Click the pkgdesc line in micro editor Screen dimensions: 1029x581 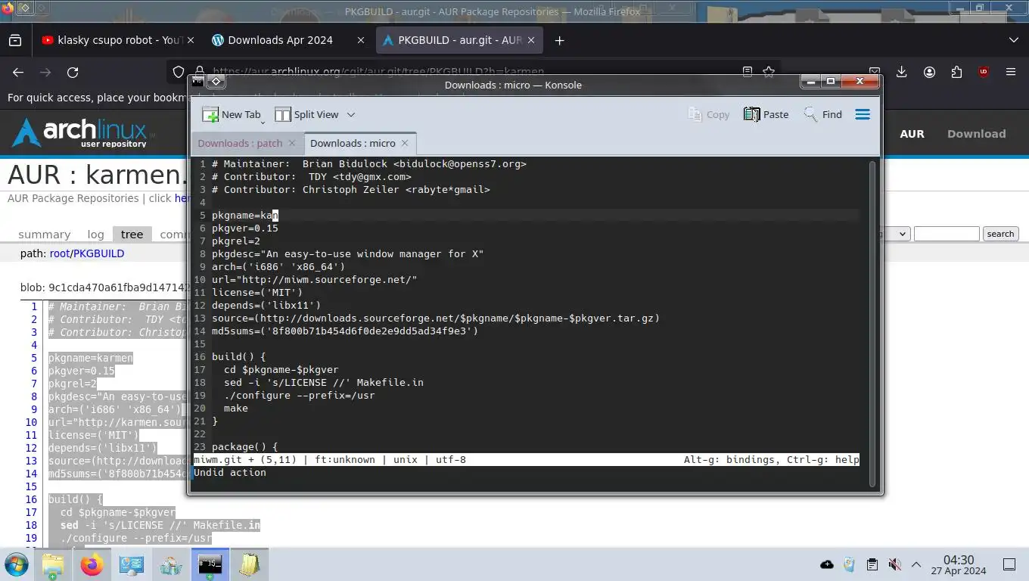pyautogui.click(x=347, y=253)
